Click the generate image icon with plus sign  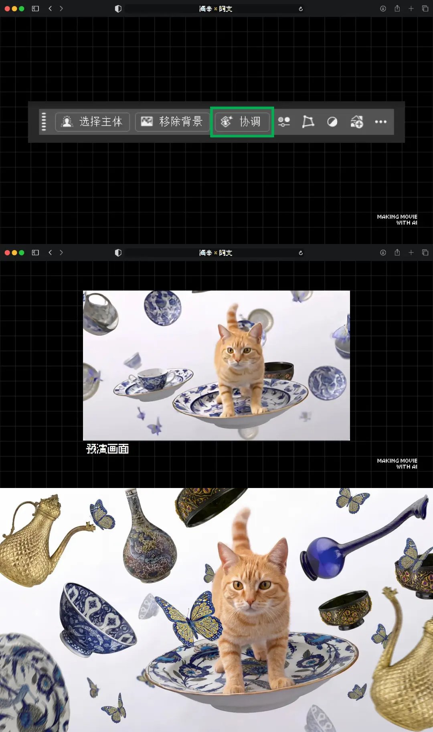click(356, 122)
